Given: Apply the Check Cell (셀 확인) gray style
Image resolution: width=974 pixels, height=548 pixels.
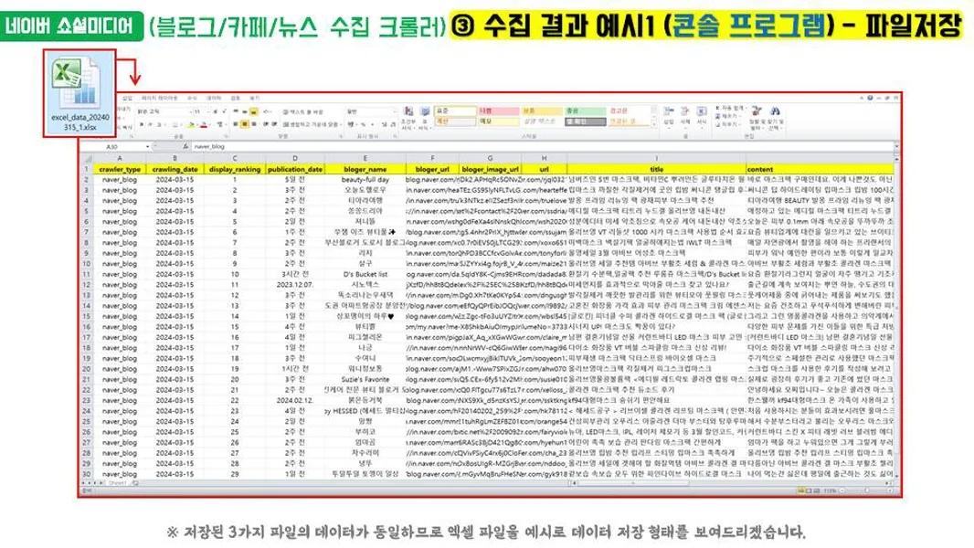Looking at the screenshot, I should click(585, 121).
